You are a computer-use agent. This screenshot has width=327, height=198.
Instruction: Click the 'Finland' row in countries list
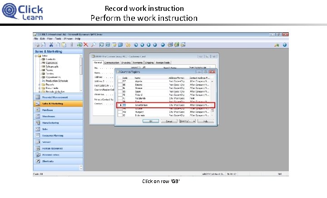click(x=164, y=95)
